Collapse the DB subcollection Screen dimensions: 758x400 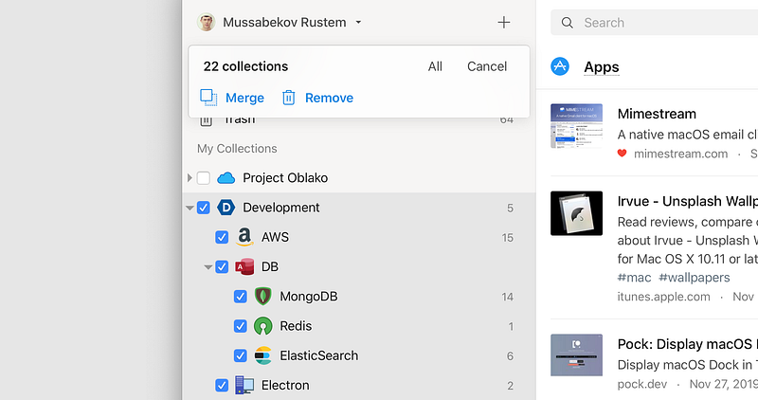[208, 267]
